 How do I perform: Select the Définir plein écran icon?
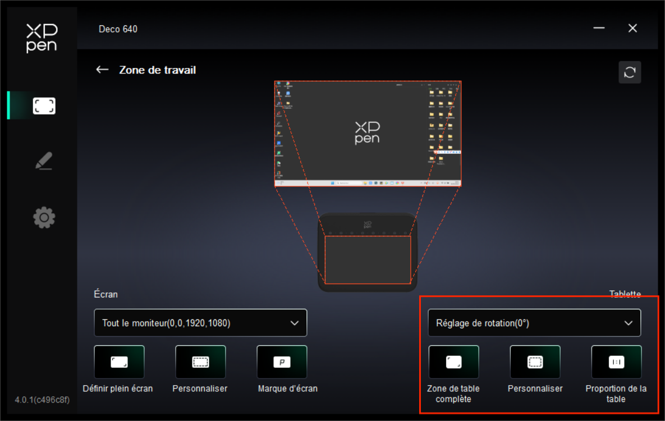click(x=119, y=362)
